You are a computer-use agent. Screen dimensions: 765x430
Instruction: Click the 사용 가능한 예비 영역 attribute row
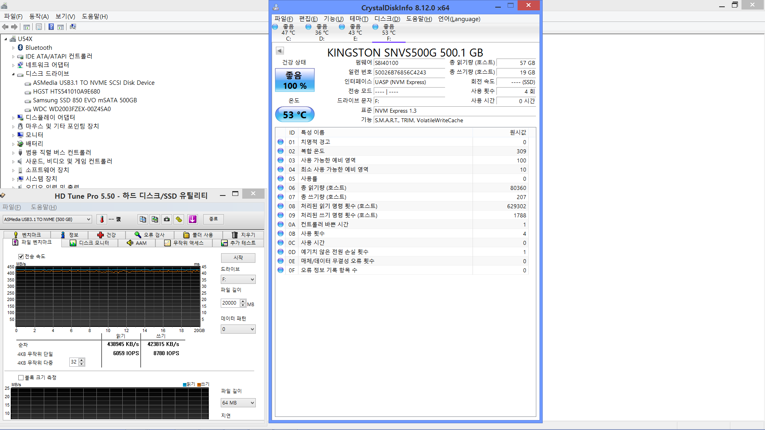point(402,160)
